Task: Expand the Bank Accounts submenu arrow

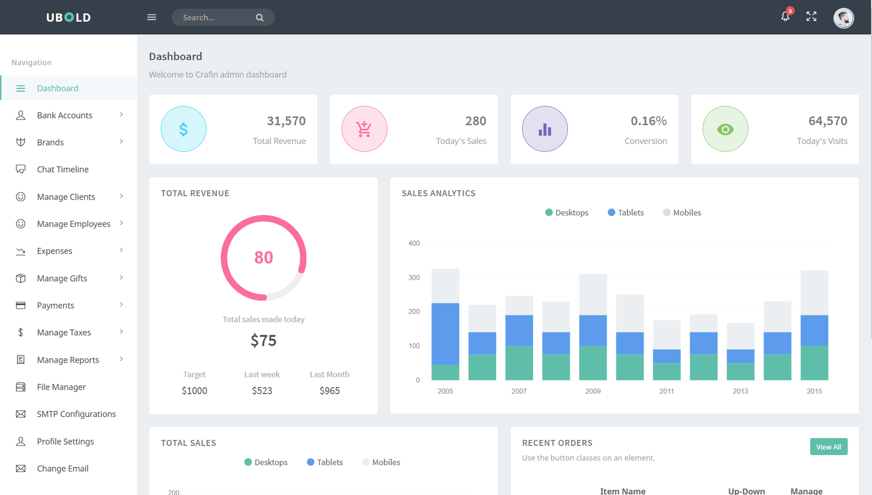Action: 122,114
